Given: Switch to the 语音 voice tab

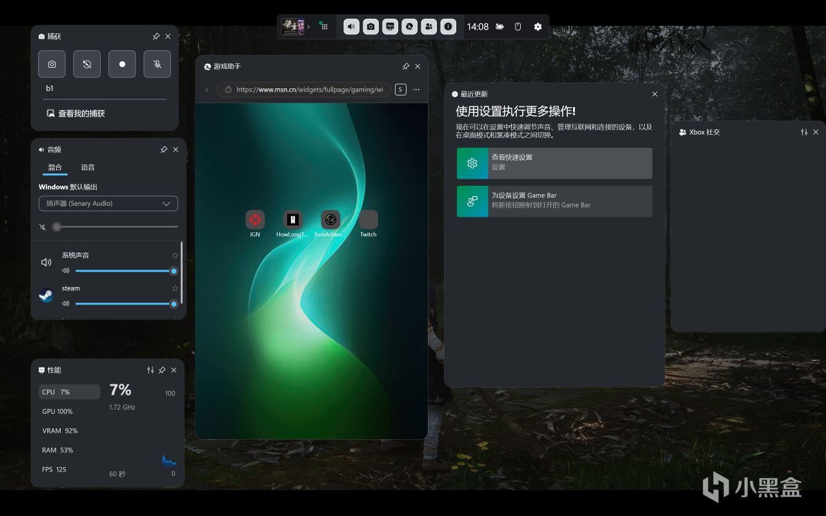Looking at the screenshot, I should coord(88,168).
